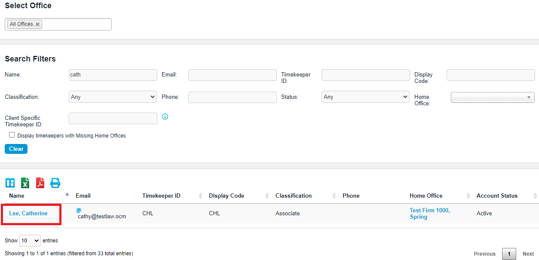
Task: Check Display timekeepers with Missing Home Offices
Action: pyautogui.click(x=12, y=135)
